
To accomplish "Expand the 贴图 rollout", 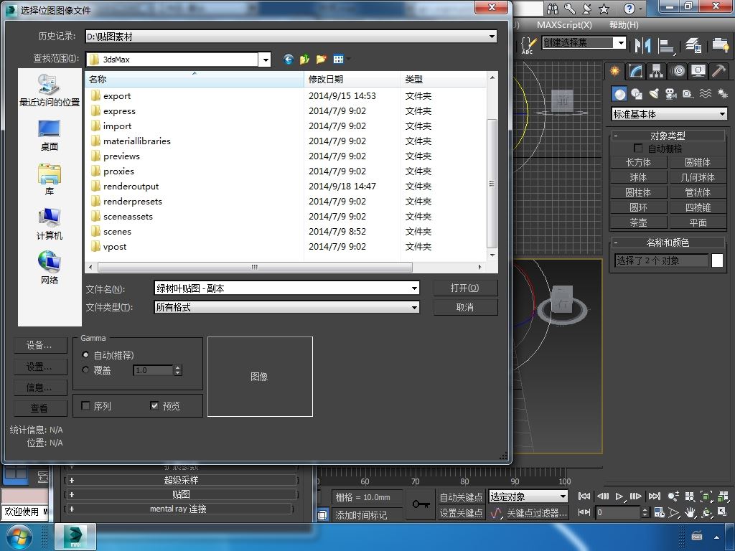I will click(180, 494).
